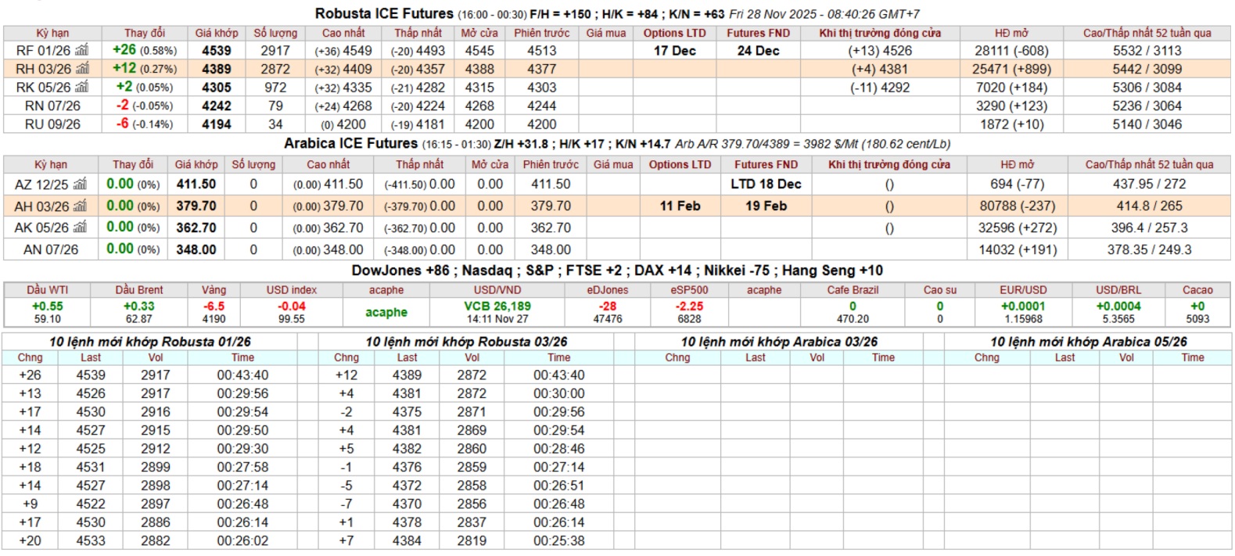Show the chart for the RK 05/26 contract
The image size is (1235, 556).
(x=82, y=88)
